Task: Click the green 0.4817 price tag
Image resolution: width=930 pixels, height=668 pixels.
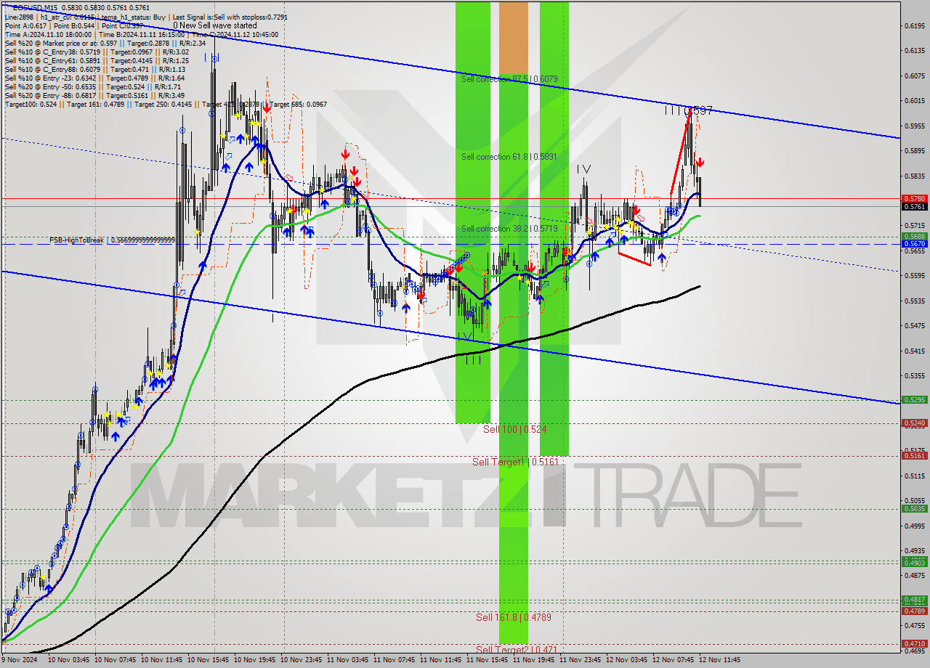Action: click(x=913, y=599)
